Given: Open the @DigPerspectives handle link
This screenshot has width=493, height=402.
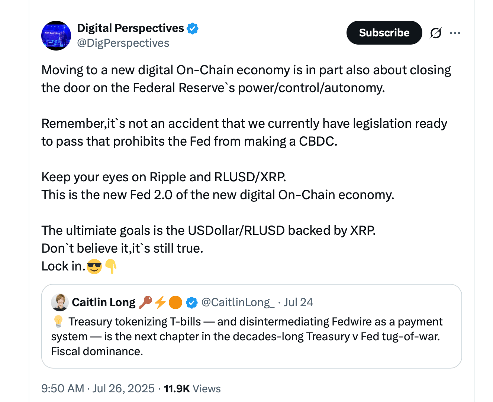Looking at the screenshot, I should click(x=123, y=43).
